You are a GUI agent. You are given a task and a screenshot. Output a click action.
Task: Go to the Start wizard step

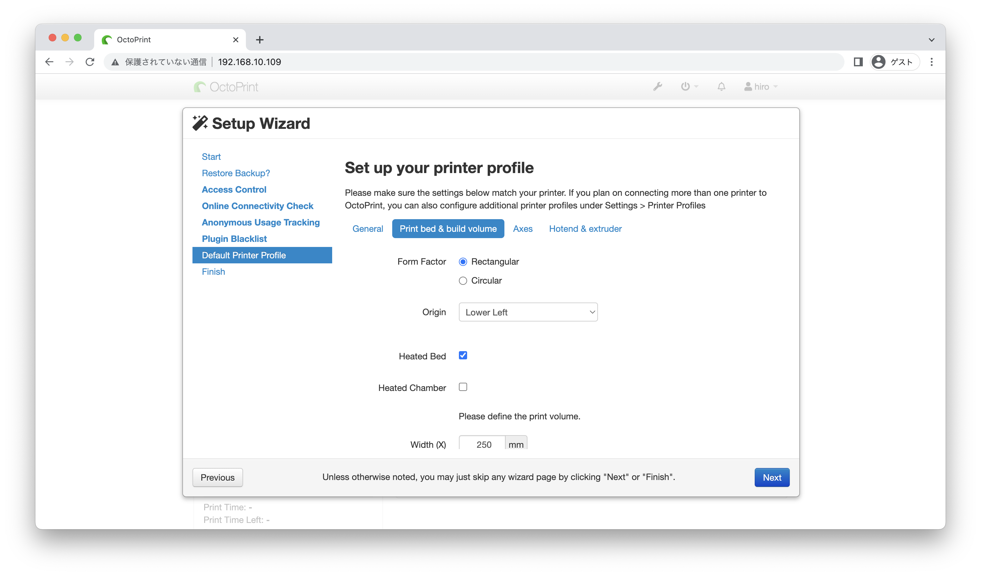click(x=211, y=157)
